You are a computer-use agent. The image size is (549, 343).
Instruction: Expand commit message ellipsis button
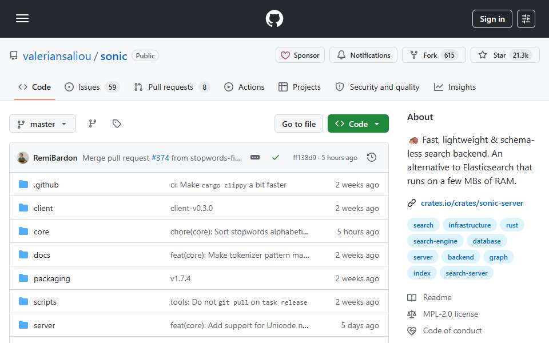pyautogui.click(x=255, y=158)
